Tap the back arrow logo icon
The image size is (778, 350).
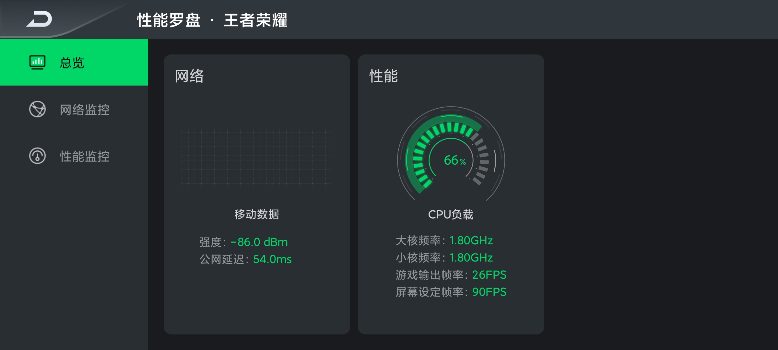39,19
